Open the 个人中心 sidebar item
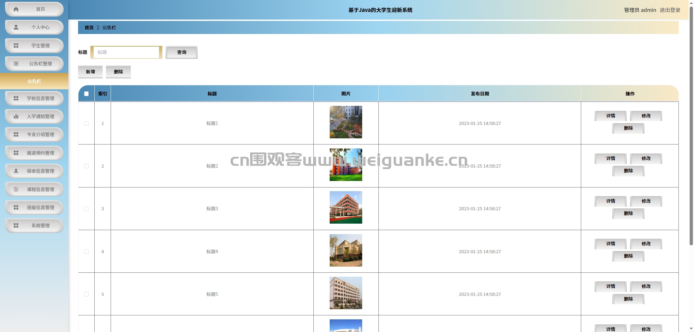 34,27
